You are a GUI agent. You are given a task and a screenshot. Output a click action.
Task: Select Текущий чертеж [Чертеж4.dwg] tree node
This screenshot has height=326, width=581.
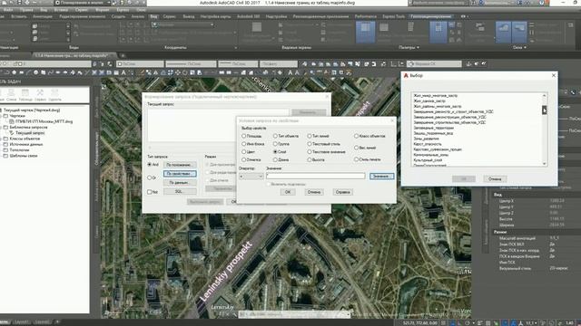32,110
